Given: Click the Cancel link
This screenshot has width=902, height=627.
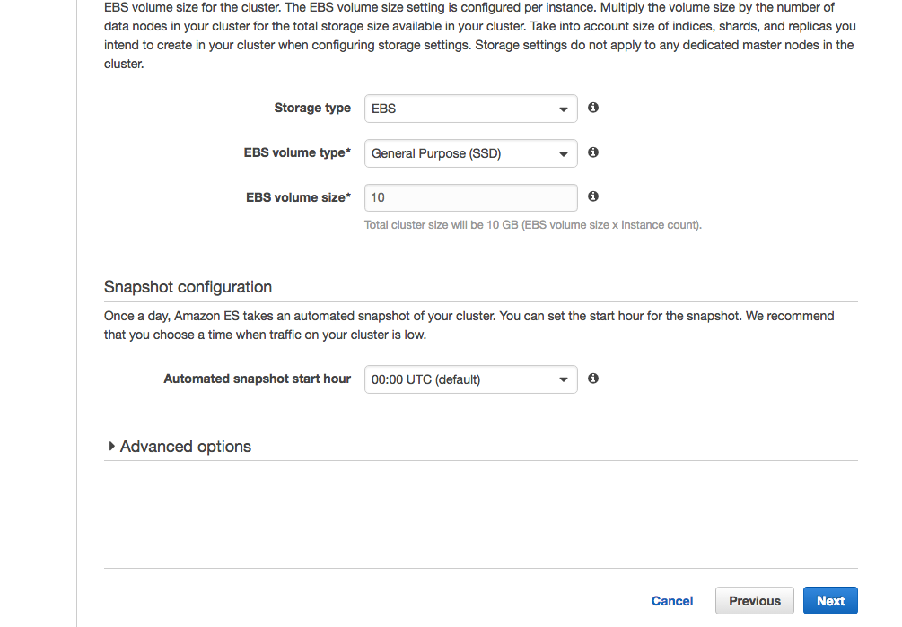Looking at the screenshot, I should (x=672, y=601).
